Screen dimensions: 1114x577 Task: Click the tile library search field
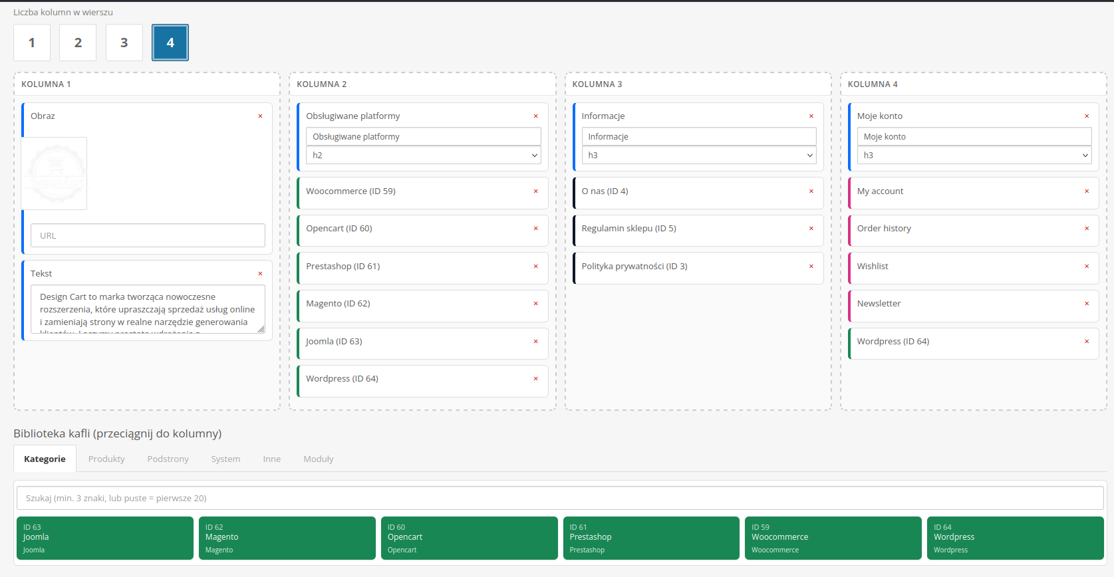560,498
